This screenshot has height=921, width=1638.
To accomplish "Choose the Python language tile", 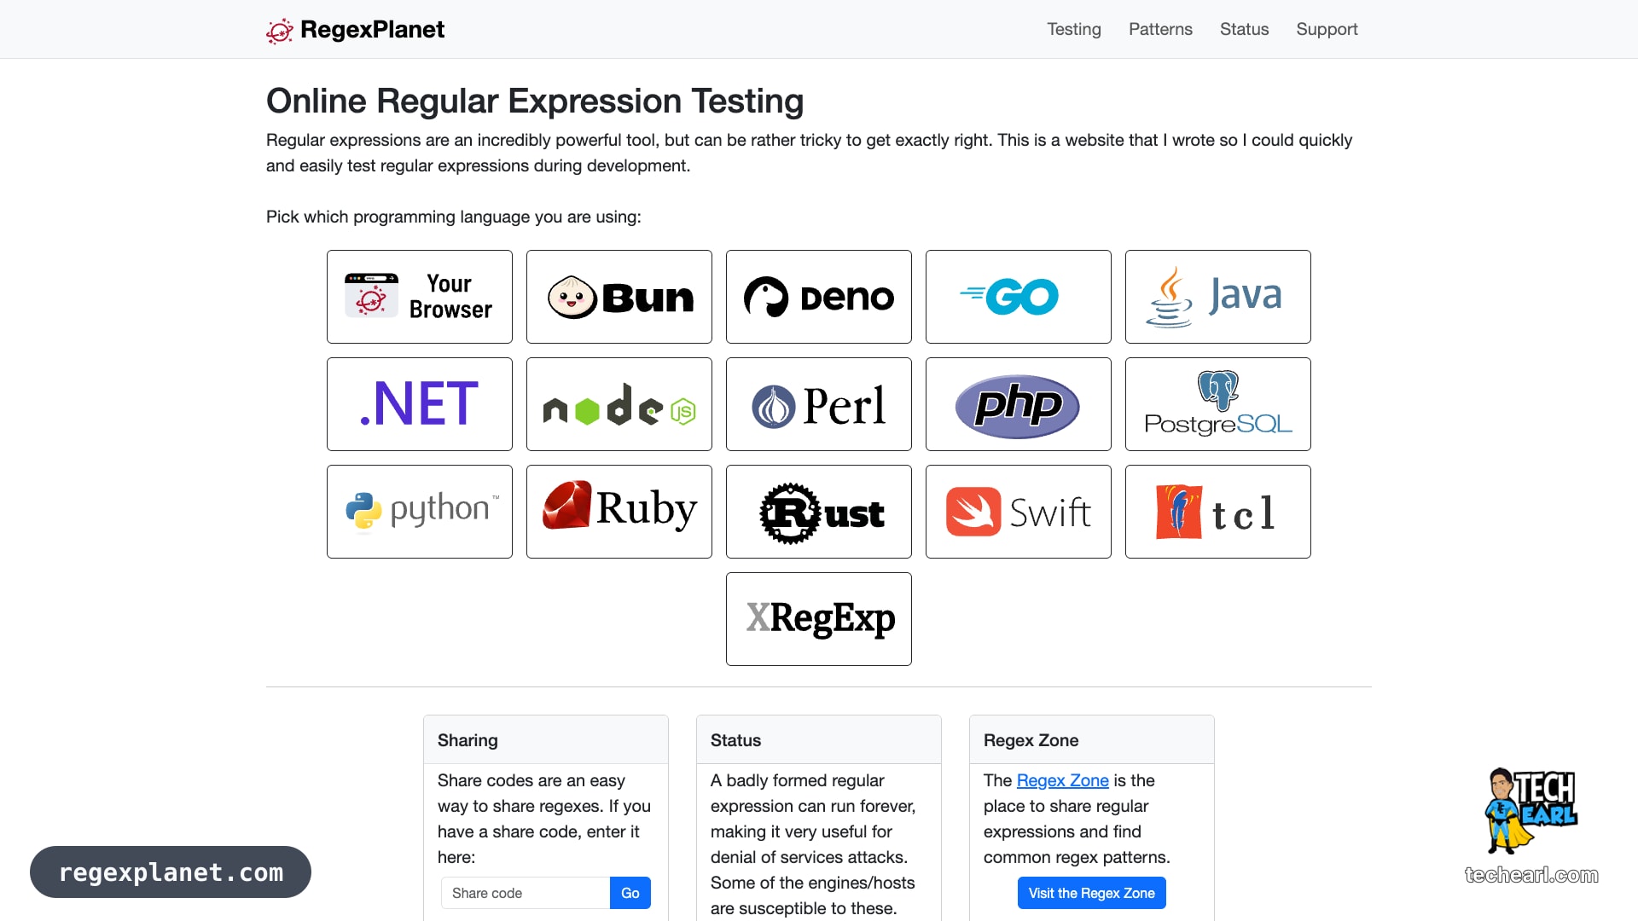I will click(x=420, y=512).
